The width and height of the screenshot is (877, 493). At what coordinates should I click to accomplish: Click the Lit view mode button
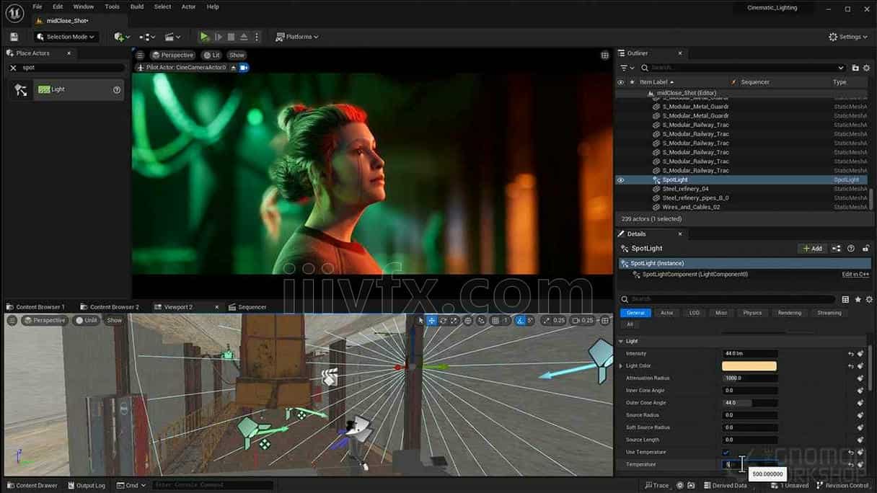point(211,55)
